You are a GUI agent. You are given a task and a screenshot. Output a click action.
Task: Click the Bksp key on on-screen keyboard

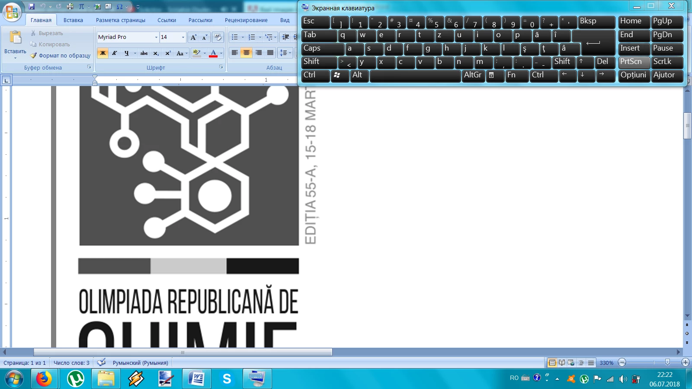tap(596, 22)
